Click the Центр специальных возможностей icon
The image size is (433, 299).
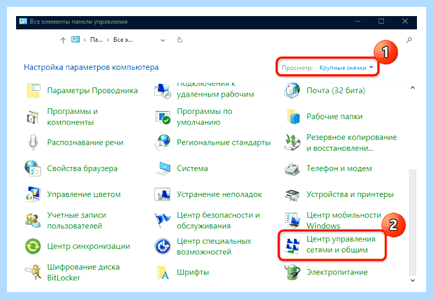tap(162, 246)
